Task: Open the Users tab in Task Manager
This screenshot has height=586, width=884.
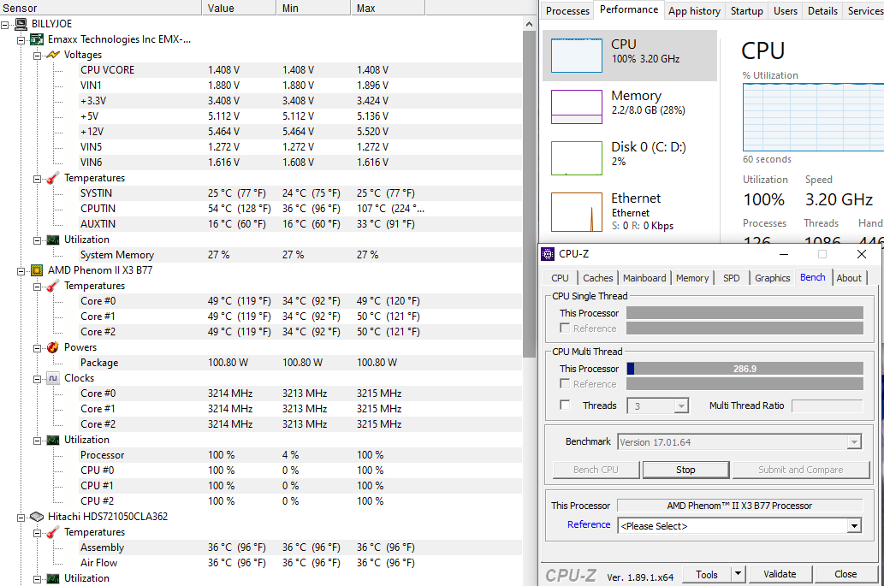Action: (x=786, y=11)
